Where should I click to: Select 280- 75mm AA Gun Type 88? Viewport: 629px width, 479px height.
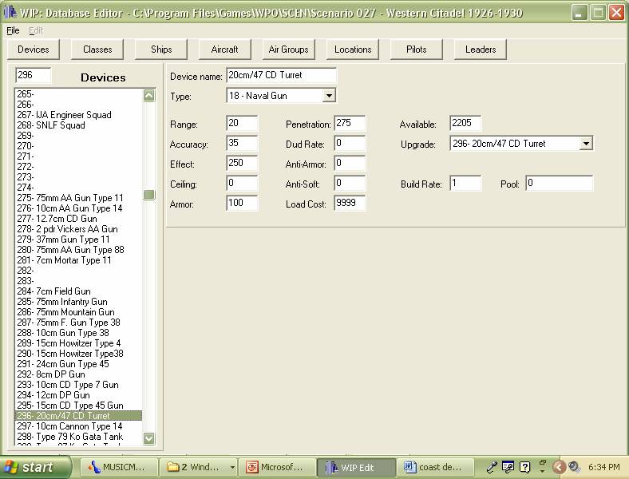pyautogui.click(x=78, y=250)
